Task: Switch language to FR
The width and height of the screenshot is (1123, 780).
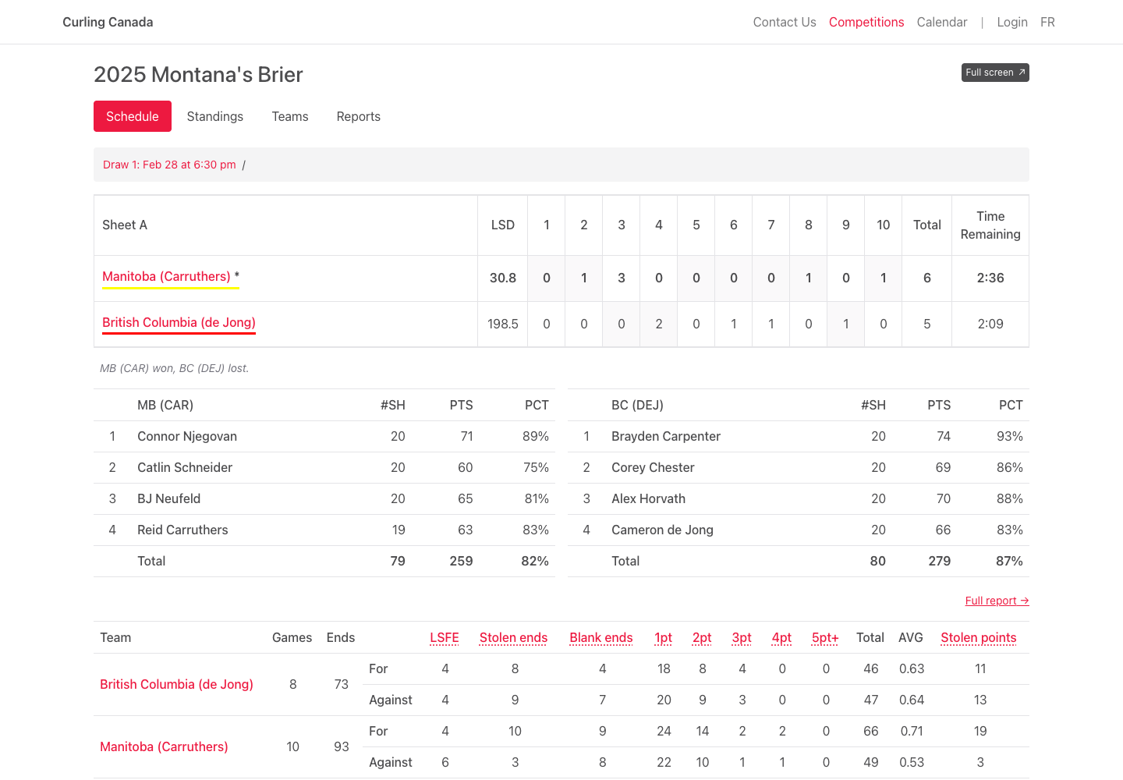Action: coord(1047,22)
